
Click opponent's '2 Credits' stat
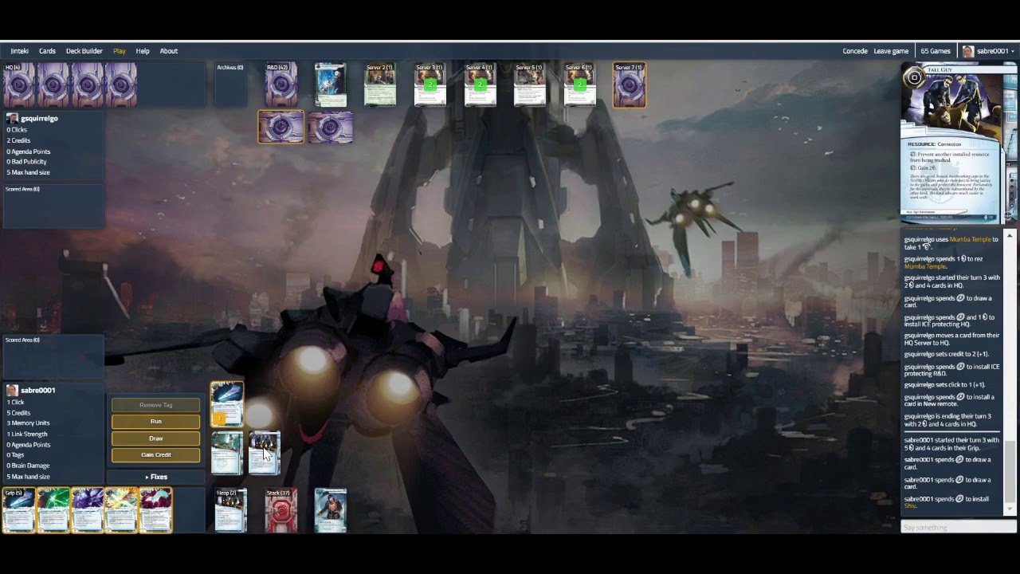pos(18,140)
